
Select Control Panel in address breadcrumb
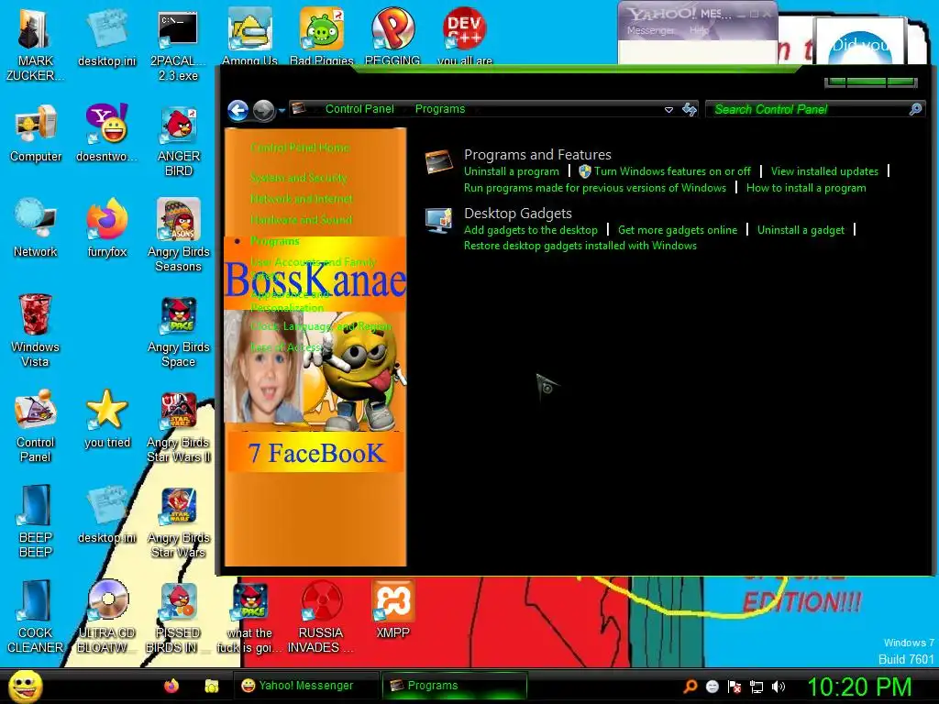(x=359, y=109)
